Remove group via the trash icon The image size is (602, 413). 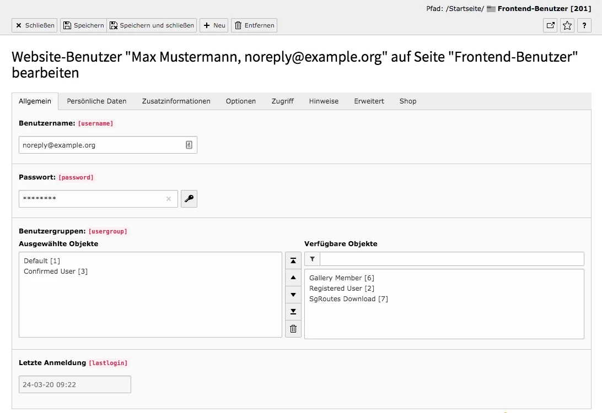[293, 329]
